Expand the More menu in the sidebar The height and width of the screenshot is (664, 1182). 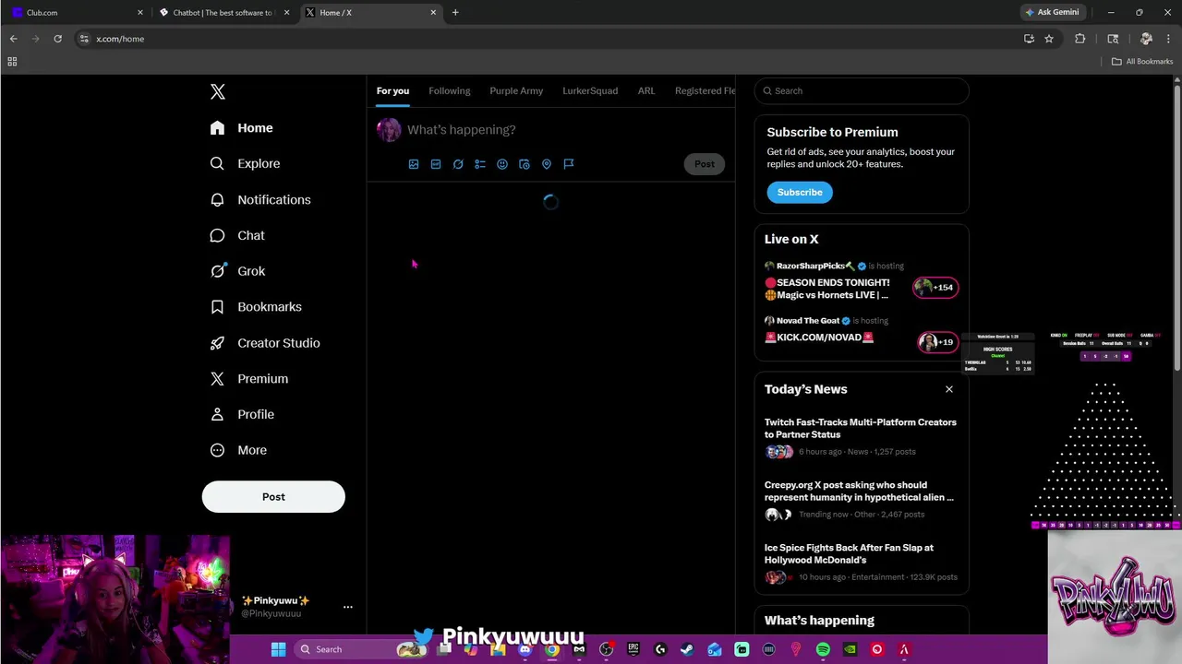pos(237,450)
